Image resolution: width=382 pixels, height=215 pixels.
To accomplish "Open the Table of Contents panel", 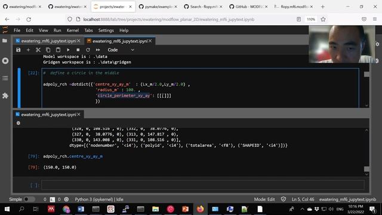I will pyautogui.click(x=5, y=78).
